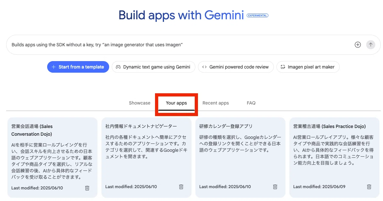Choose Gemini powered code review template
Screen dimensions: 383x201
coord(236,67)
